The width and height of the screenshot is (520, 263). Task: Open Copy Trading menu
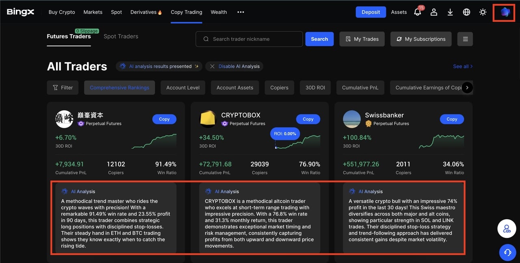click(186, 12)
